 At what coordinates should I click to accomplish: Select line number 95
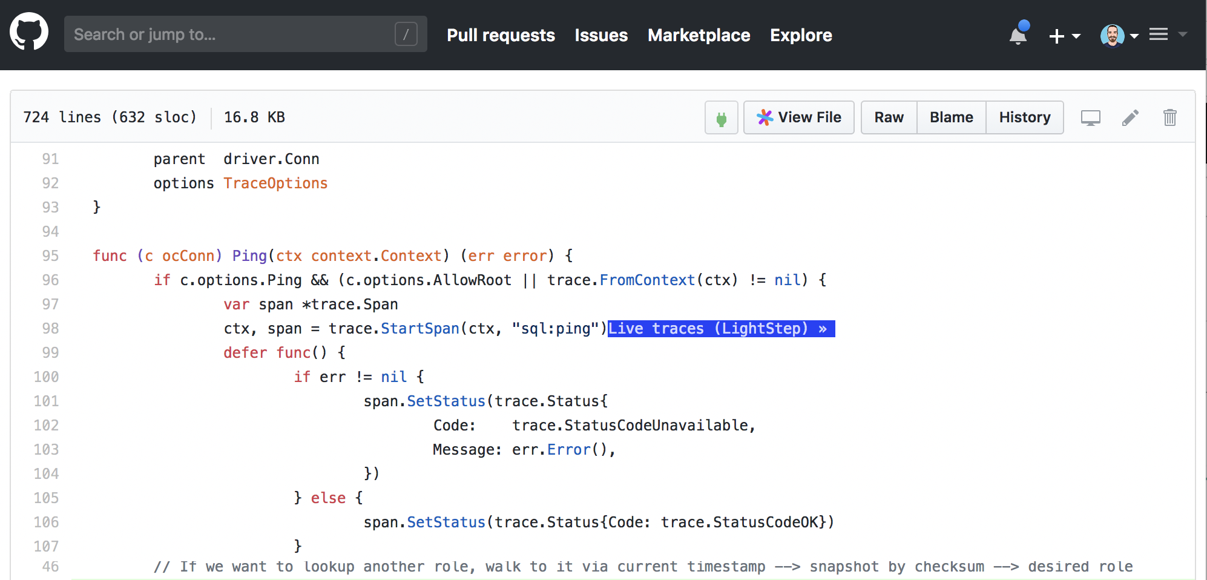click(x=50, y=256)
